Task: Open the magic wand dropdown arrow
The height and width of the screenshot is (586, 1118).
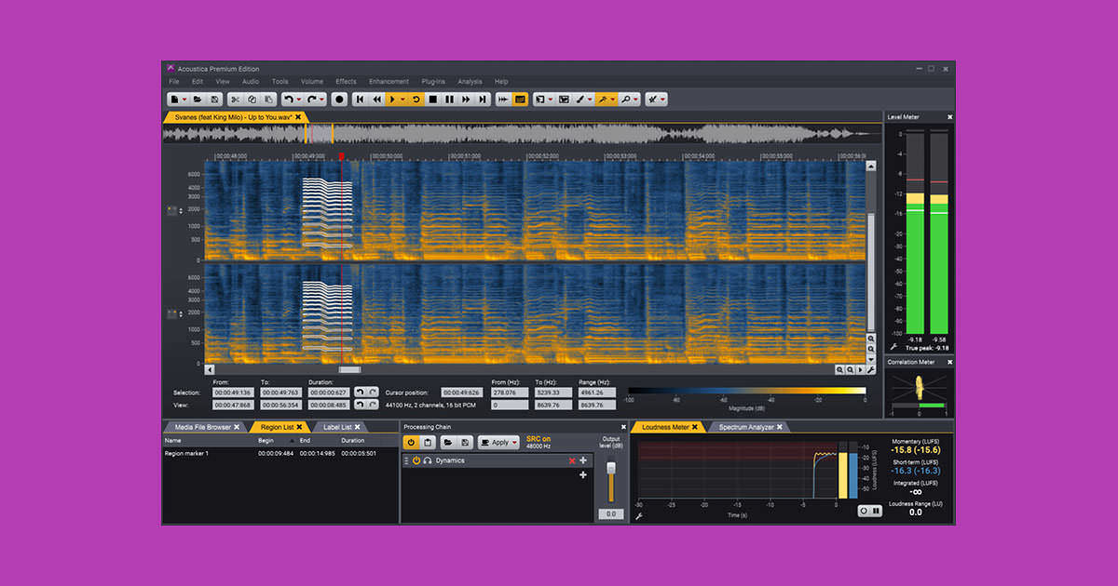Action: [613, 99]
